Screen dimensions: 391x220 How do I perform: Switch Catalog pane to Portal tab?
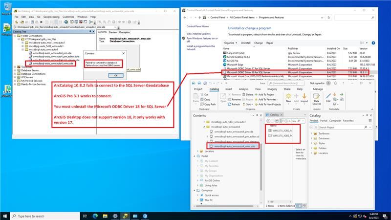coord(324,121)
